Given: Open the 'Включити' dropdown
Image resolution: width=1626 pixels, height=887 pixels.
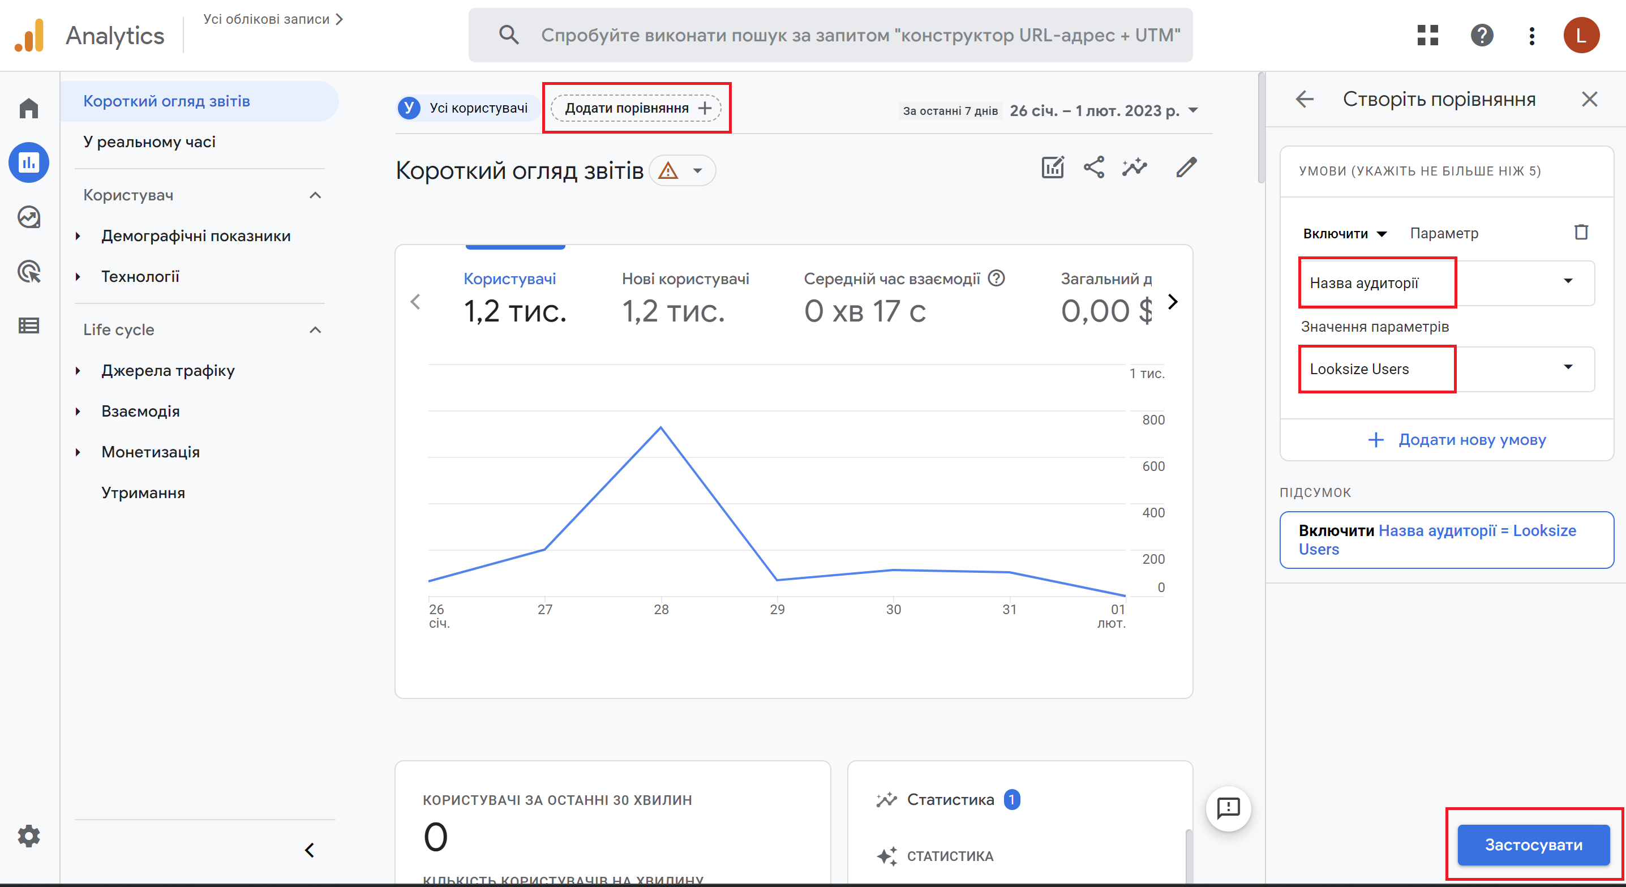Looking at the screenshot, I should point(1345,234).
